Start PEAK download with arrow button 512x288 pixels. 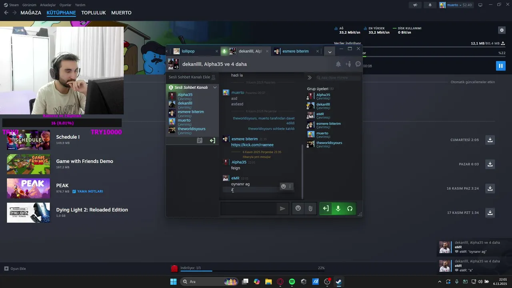[490, 188]
